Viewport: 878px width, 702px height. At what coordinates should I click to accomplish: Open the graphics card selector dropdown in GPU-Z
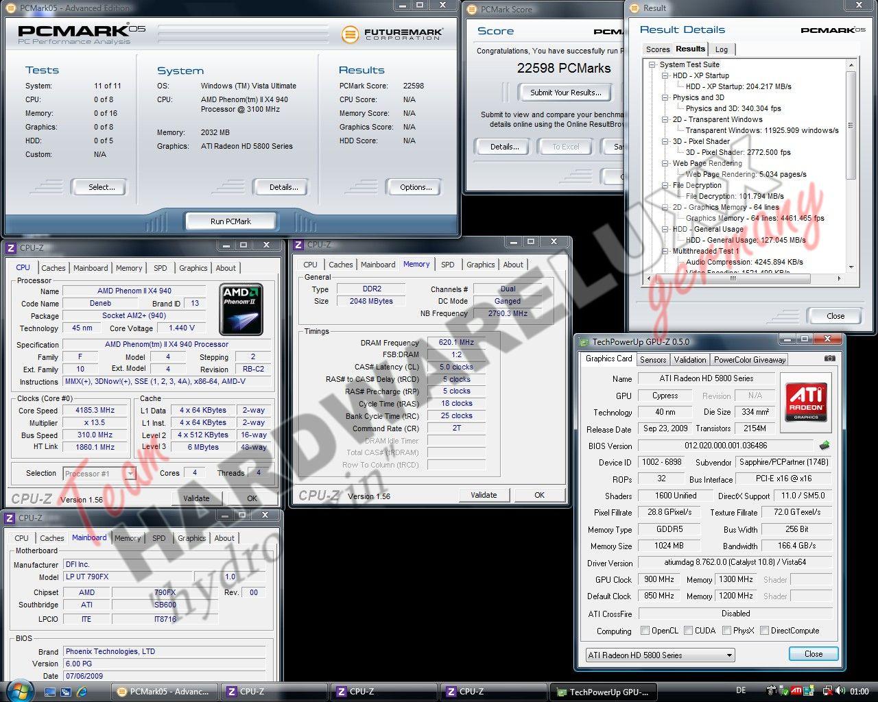click(x=660, y=655)
